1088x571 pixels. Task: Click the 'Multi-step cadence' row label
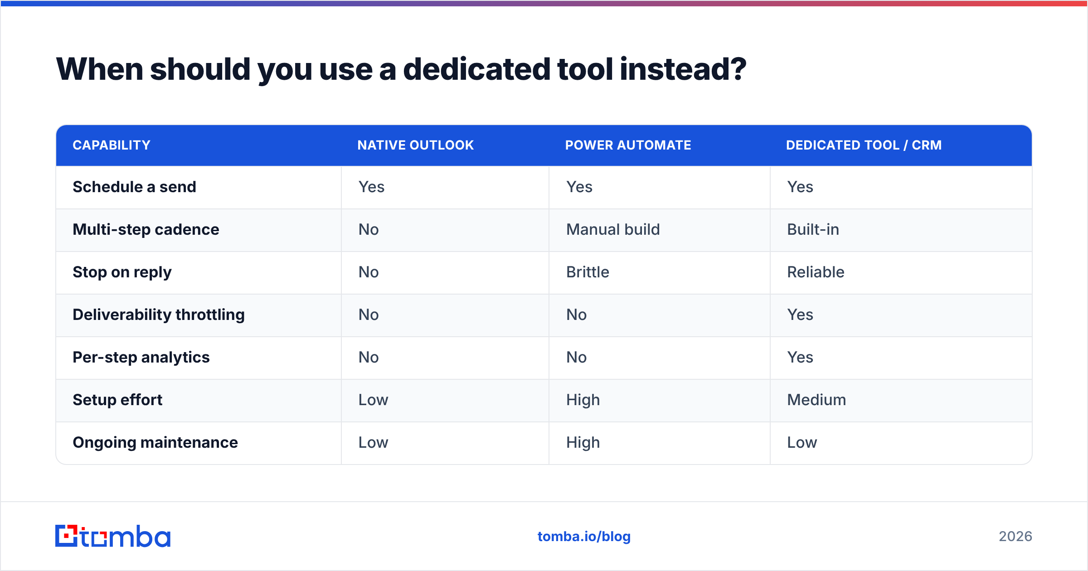pos(146,229)
